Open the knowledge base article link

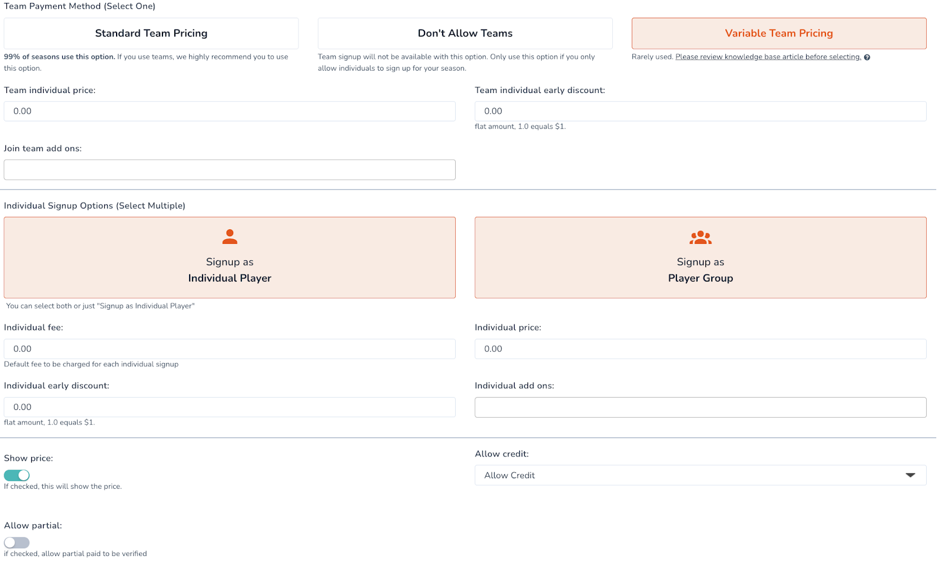768,57
